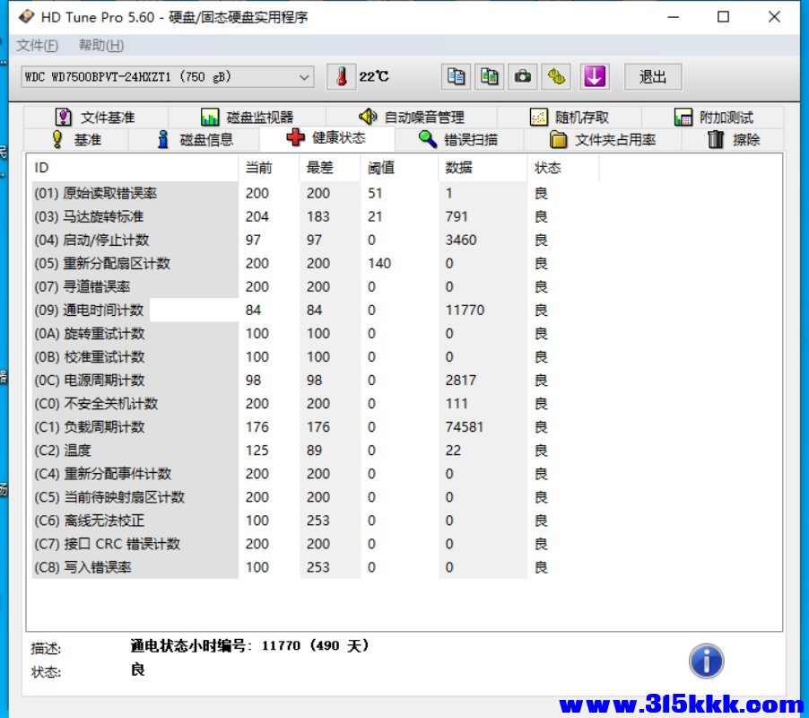809x718 pixels.
Task: Click the purple download arrow icon
Action: point(594,77)
